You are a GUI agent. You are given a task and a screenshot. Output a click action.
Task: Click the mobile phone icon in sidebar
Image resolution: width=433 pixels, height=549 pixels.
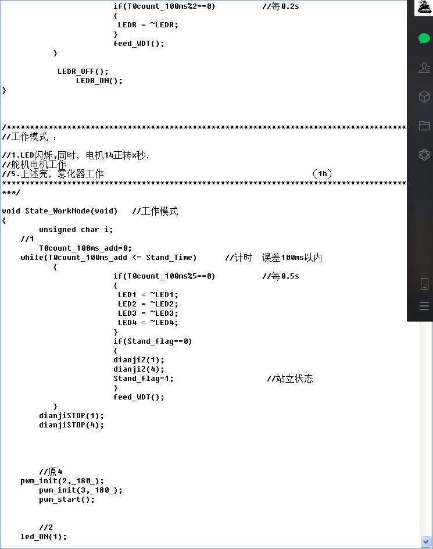pos(424,284)
